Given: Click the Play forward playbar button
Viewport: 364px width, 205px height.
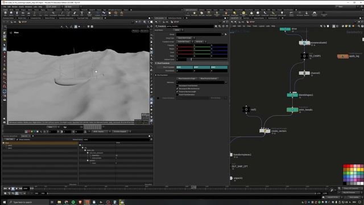Looking at the screenshot, I should tap(16, 188).
